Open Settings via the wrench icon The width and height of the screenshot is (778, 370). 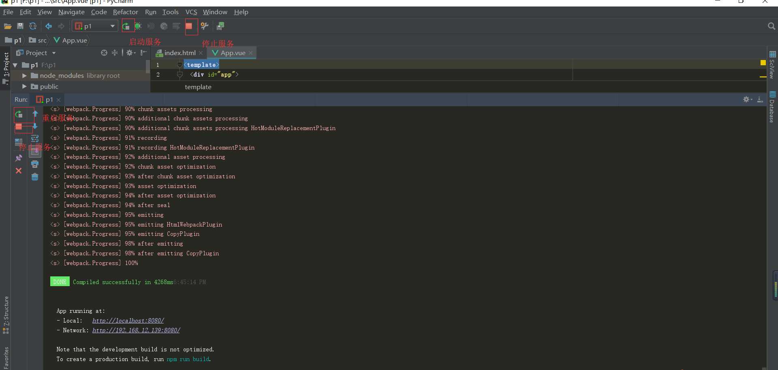point(205,26)
